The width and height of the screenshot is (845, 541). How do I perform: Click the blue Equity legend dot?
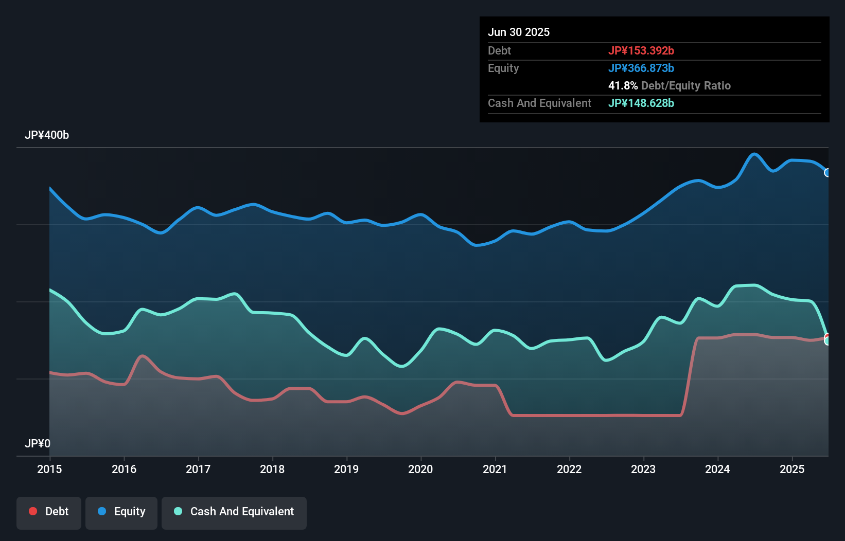[x=102, y=511]
